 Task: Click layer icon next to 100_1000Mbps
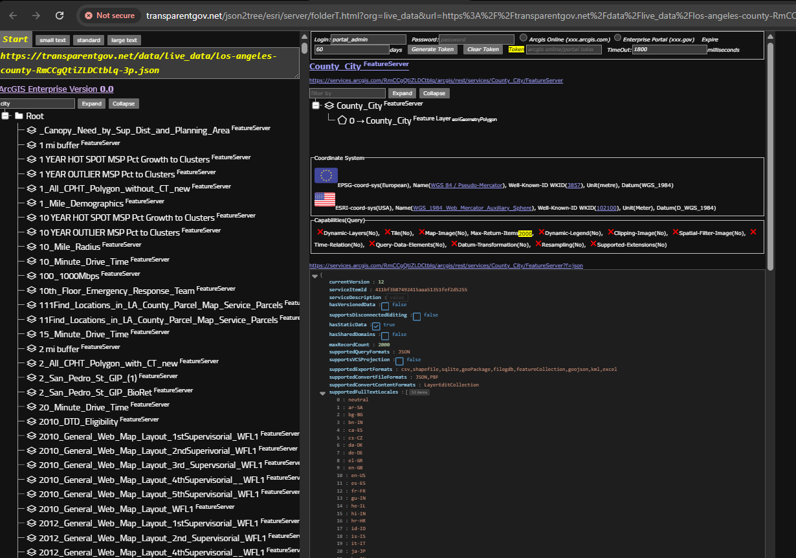(31, 276)
